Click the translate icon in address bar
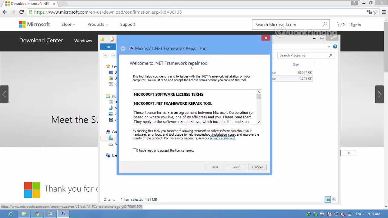Screen dimensions: 388x218 click(x=369, y=12)
